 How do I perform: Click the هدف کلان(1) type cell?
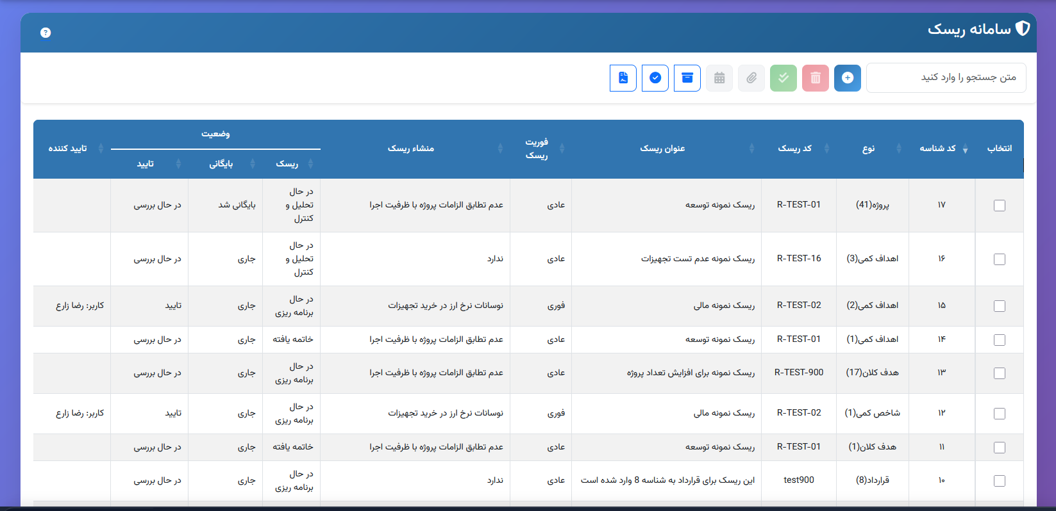tap(873, 447)
